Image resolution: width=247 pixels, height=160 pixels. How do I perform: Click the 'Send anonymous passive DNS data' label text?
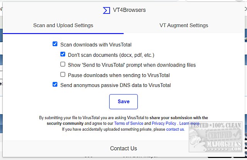click(x=115, y=85)
